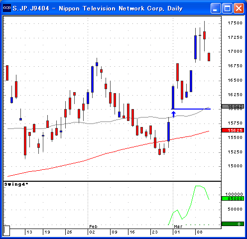The width and height of the screenshot is (247, 239).
Task: Click the 13 date label on time axis
Action: coord(29,232)
